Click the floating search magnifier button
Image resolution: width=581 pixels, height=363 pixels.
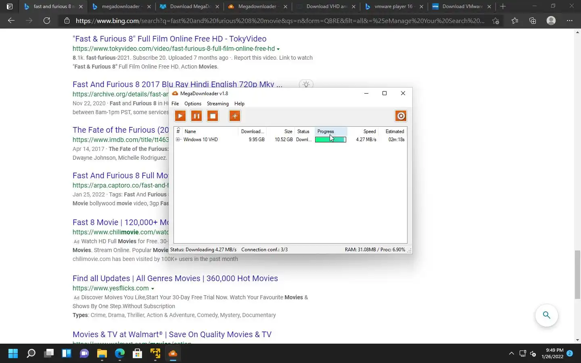point(546,315)
